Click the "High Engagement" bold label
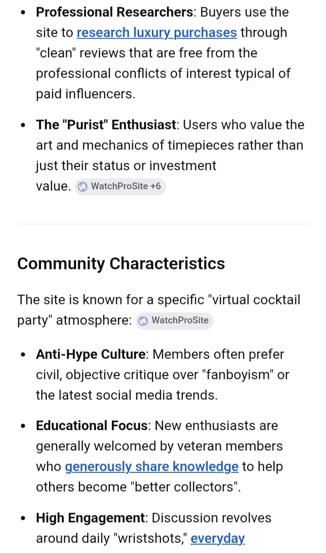 coord(90,518)
